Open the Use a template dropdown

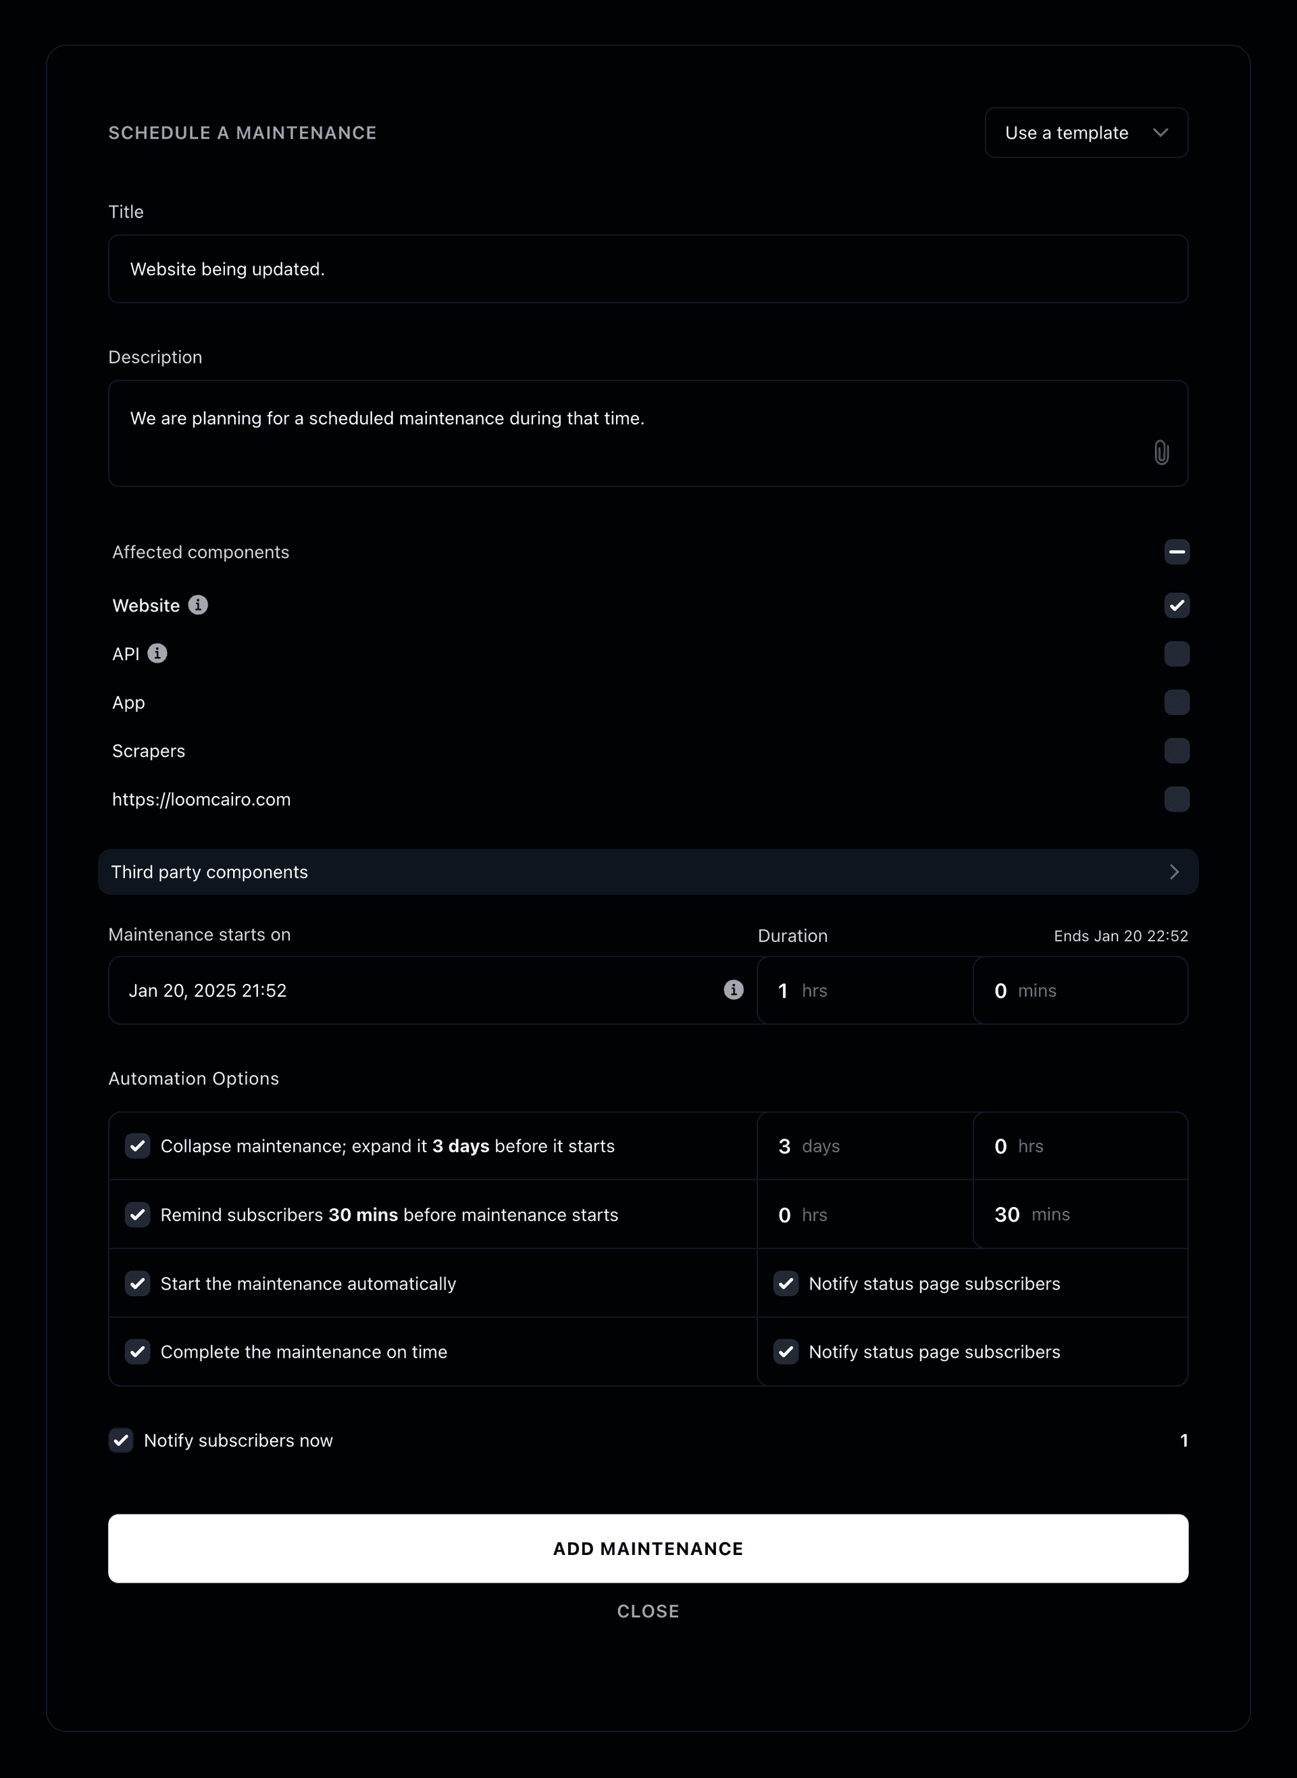[1087, 132]
